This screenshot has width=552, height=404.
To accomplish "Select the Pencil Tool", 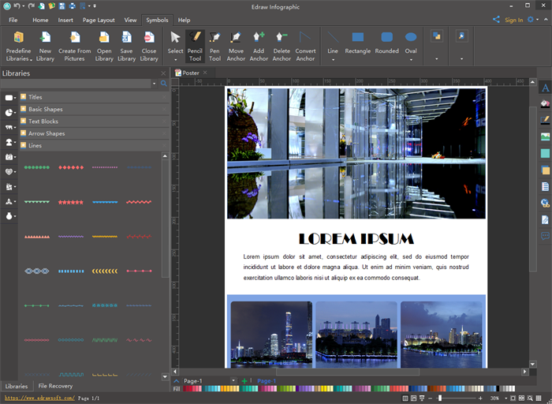I will click(195, 46).
